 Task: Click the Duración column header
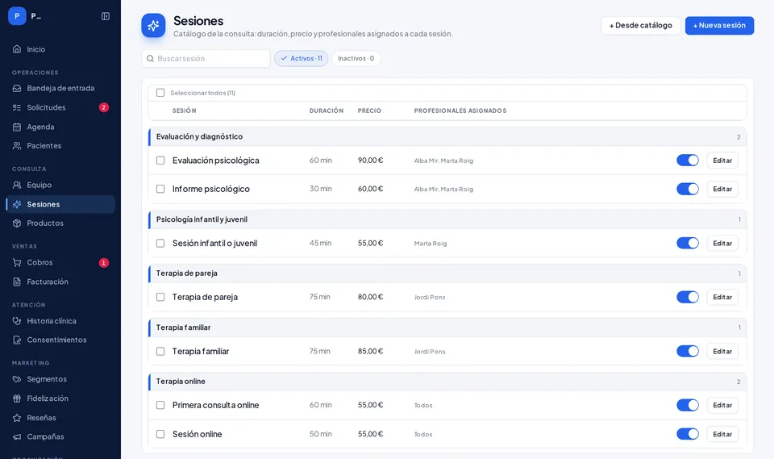(327, 111)
